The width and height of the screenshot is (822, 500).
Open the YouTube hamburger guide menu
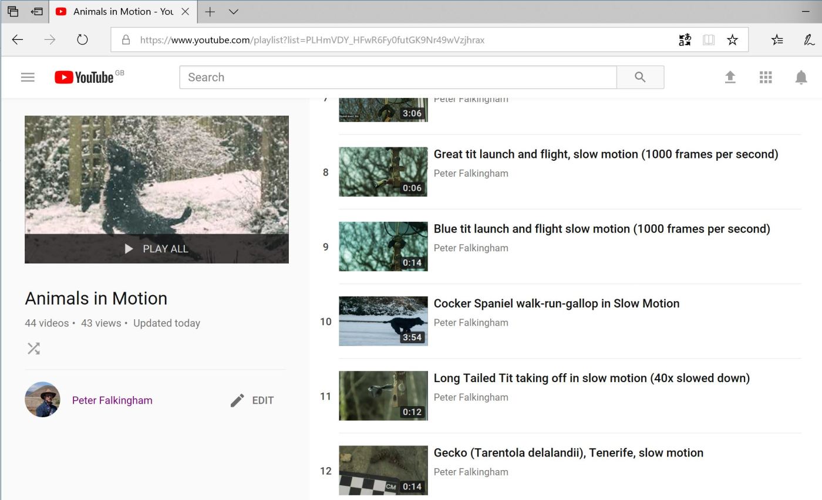(x=28, y=77)
